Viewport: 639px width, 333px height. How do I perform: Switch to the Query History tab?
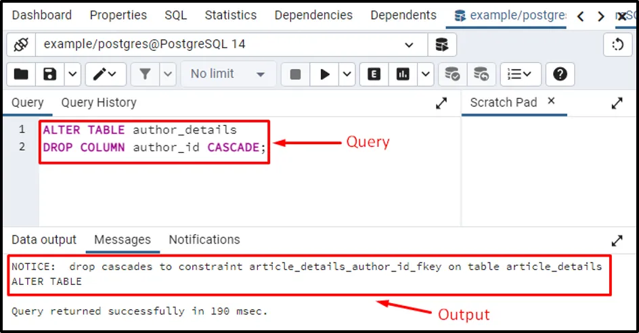tap(99, 103)
